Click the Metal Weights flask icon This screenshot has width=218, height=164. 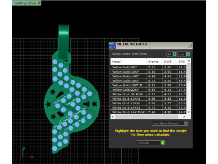tap(112, 46)
